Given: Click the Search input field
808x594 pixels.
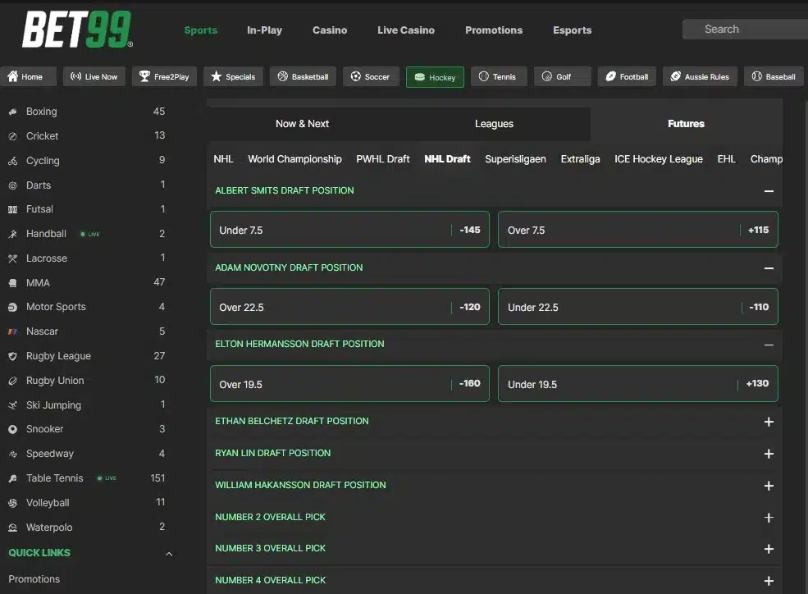Looking at the screenshot, I should pos(745,30).
